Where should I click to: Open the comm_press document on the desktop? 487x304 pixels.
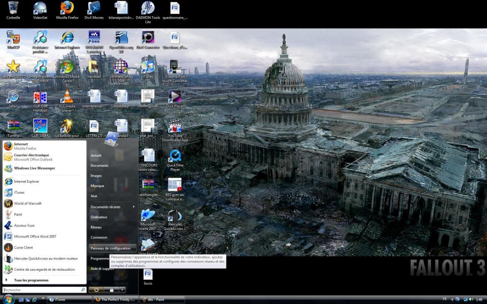[x=148, y=99]
